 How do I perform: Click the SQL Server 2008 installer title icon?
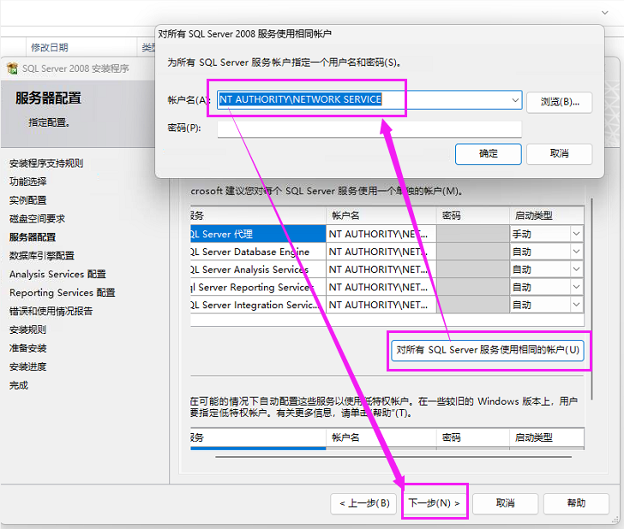pos(12,68)
